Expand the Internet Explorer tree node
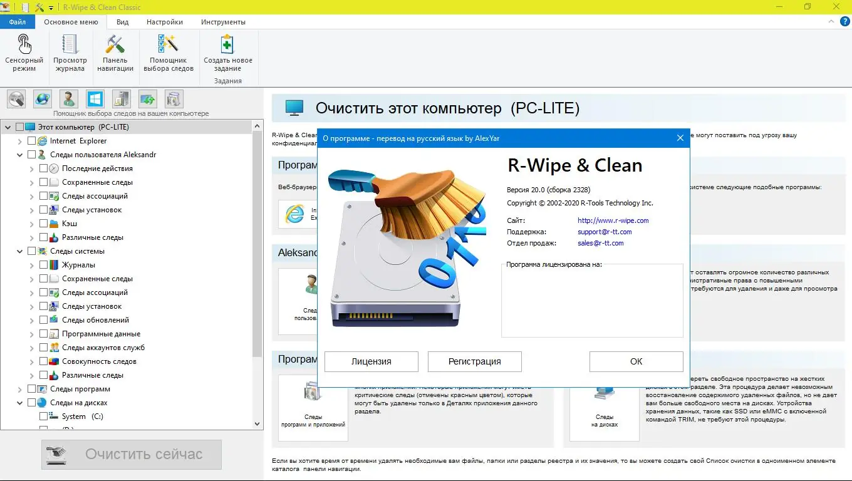 pos(20,141)
